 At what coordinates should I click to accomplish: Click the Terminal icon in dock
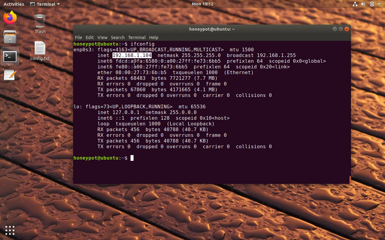coord(10,56)
